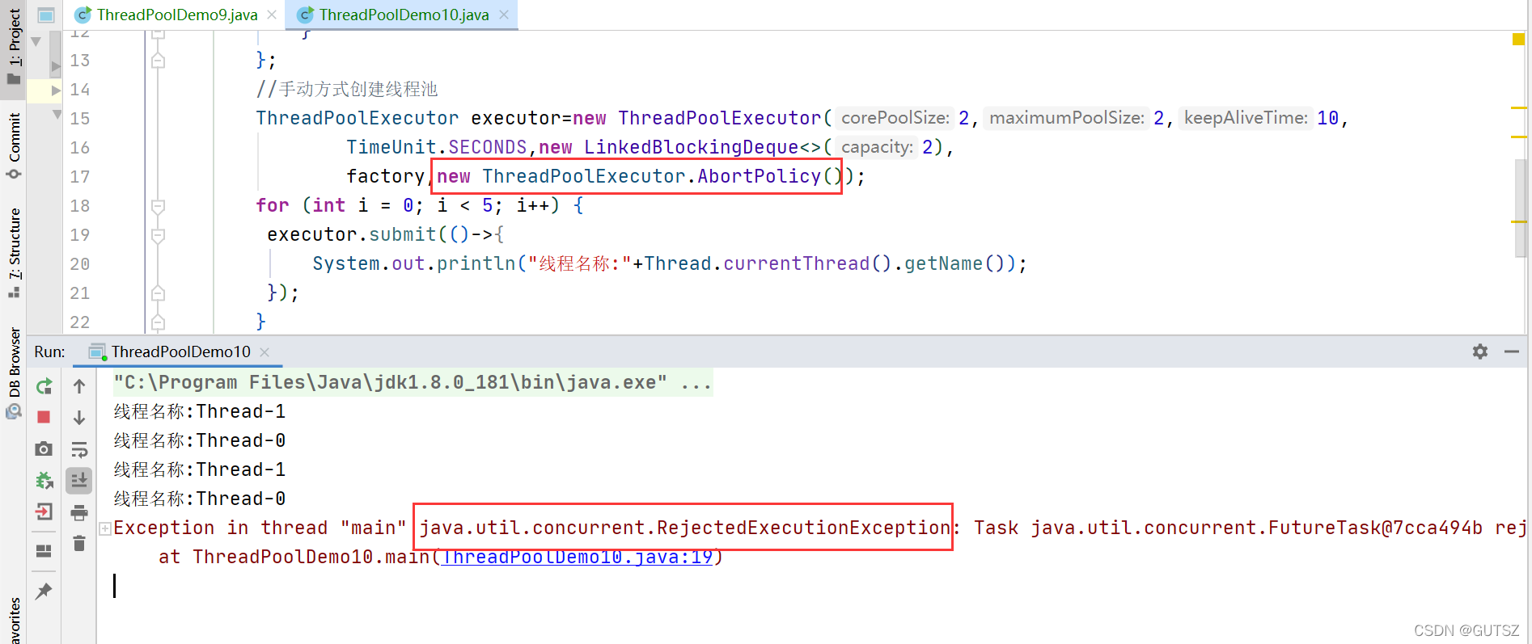Rerun ThreadPoolDemo10 with the green rerun icon

44,387
